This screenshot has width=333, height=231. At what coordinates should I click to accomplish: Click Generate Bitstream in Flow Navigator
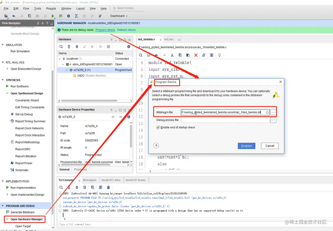(23, 212)
